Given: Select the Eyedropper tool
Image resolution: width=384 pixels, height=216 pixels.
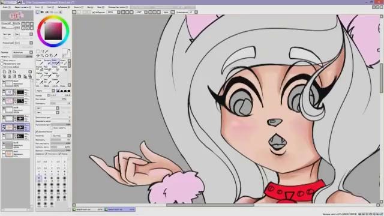Looking at the screenshot, I should (56, 56).
